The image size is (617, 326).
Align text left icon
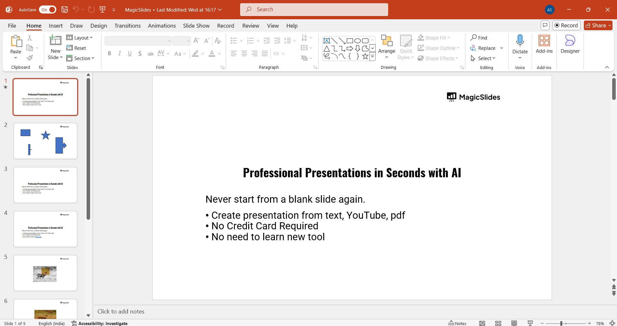click(x=234, y=54)
